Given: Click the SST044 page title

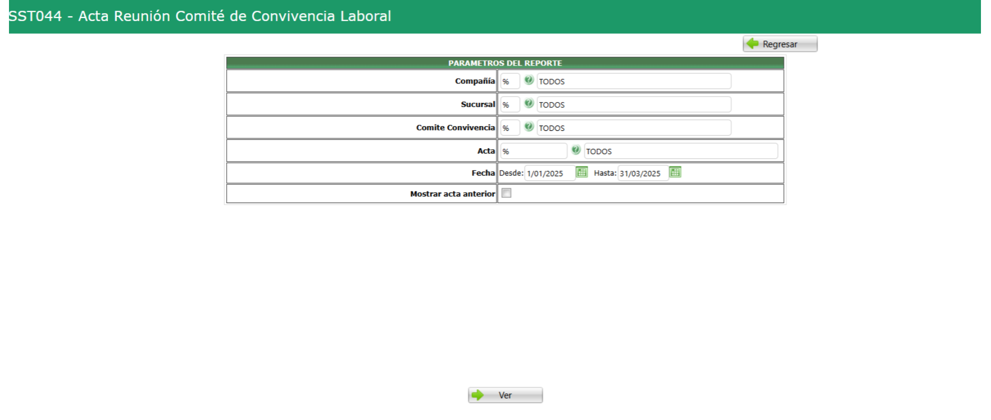Looking at the screenshot, I should 200,16.
